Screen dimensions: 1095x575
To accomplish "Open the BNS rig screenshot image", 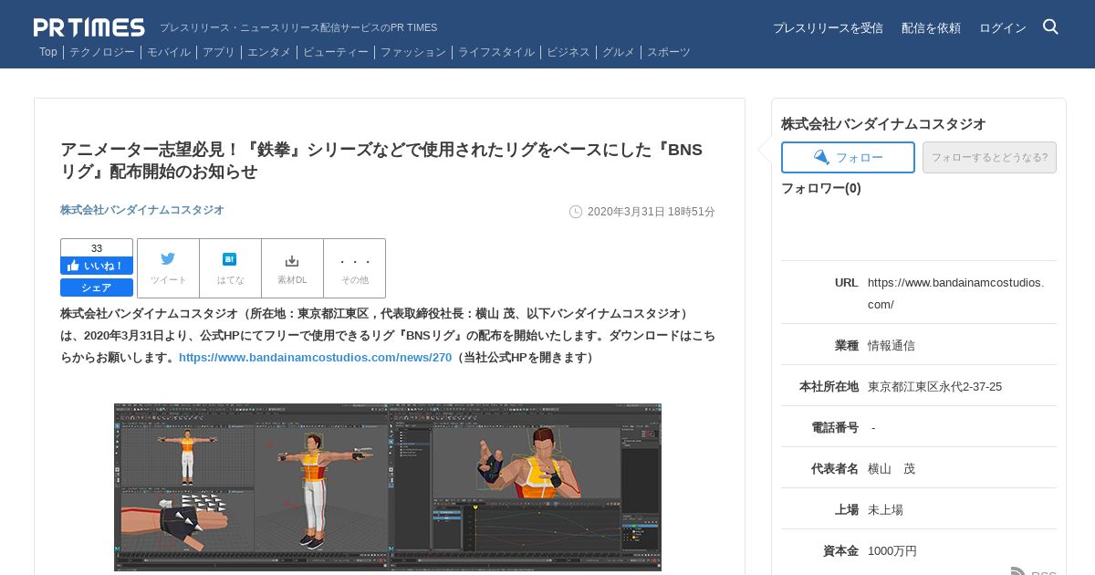I will [388, 487].
